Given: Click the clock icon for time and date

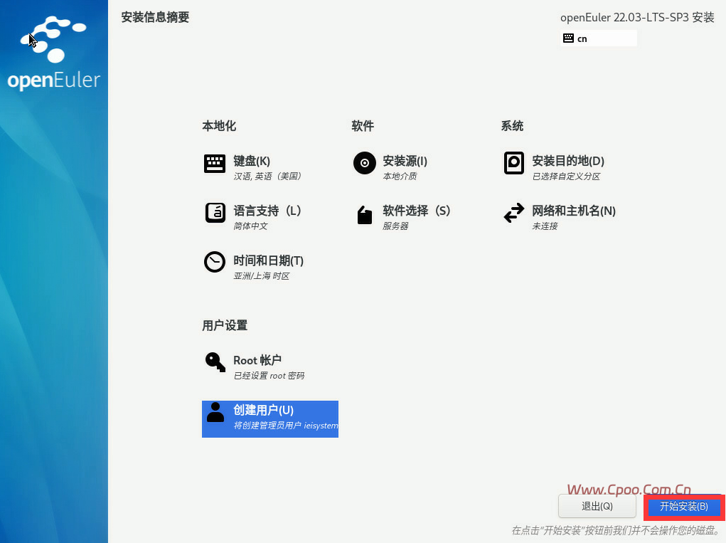Looking at the screenshot, I should click(x=215, y=262).
